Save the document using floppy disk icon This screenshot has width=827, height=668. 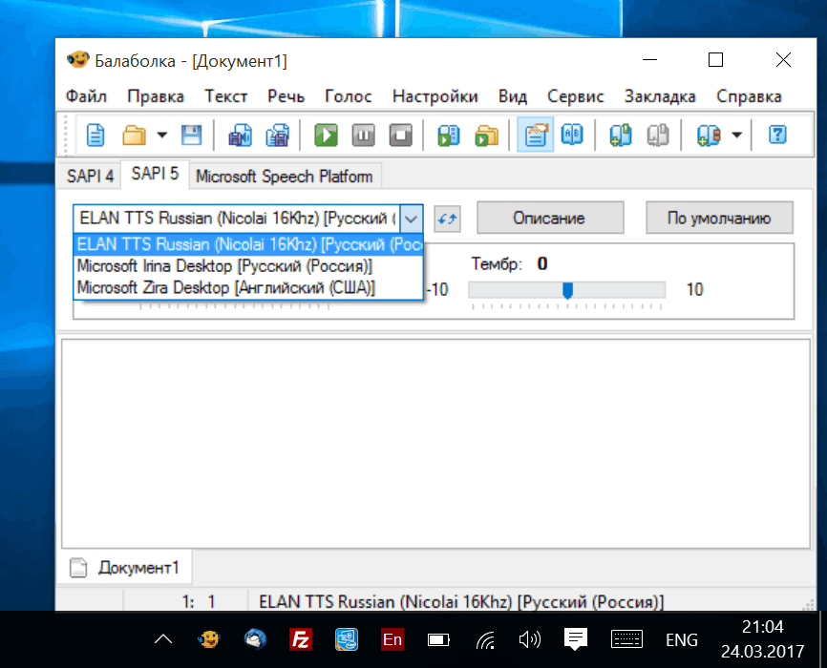(191, 136)
